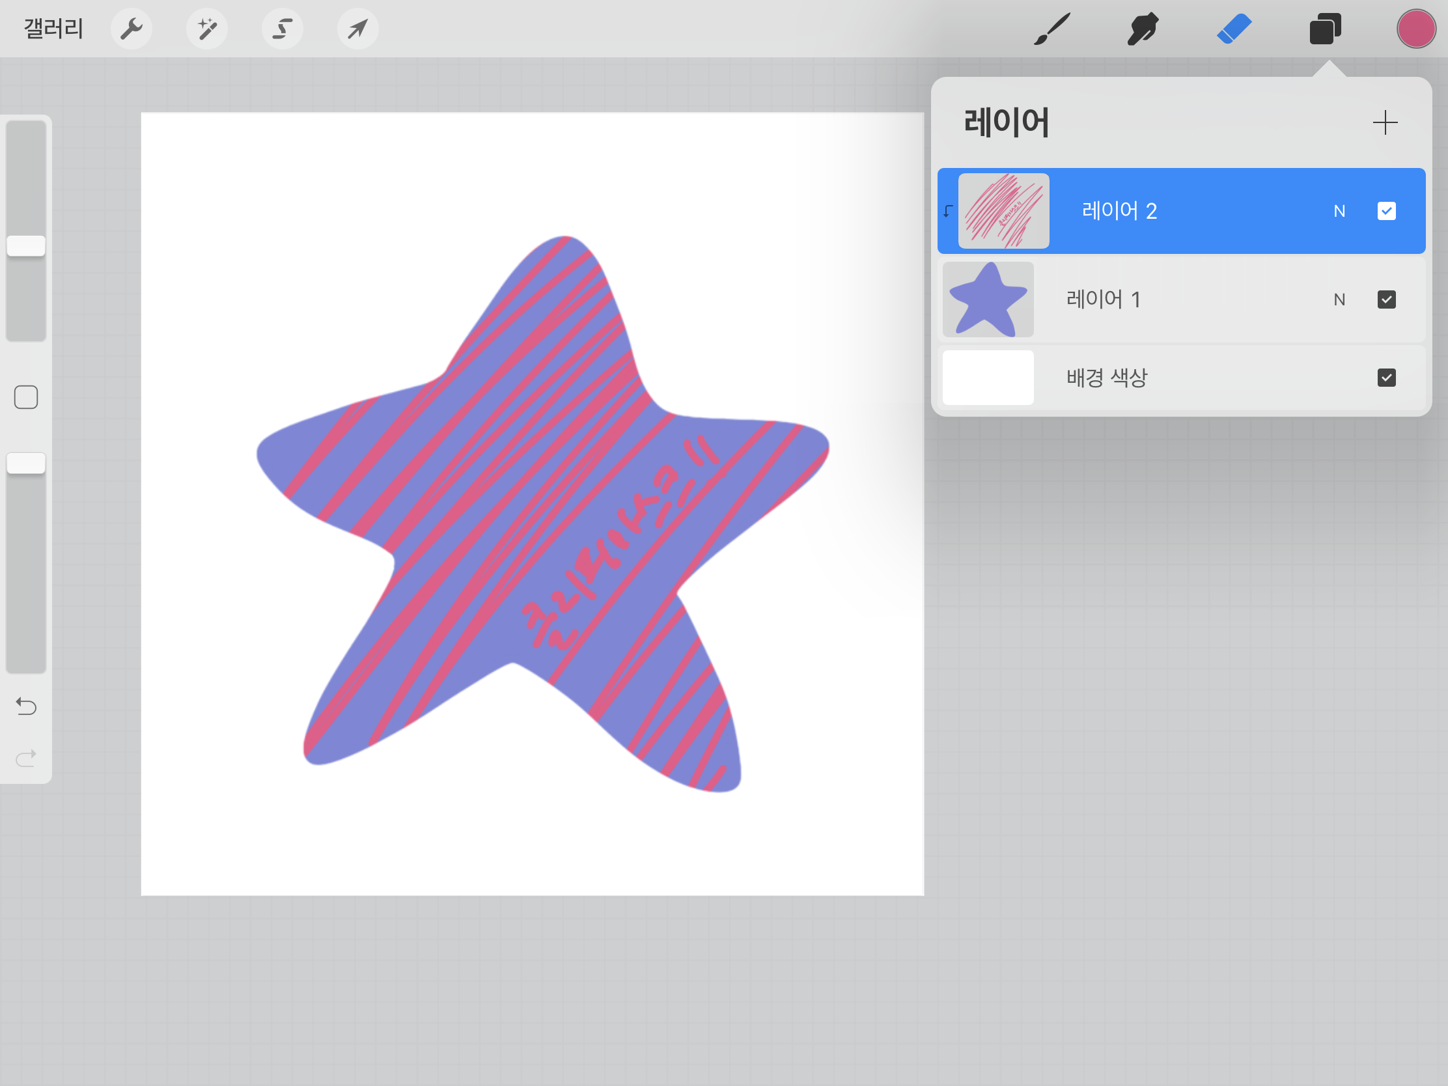Select the Transform arrow tool
This screenshot has height=1086, width=1448.
point(357,29)
